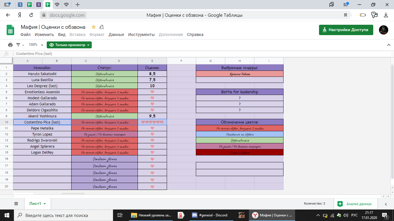Open the Изменить menu
The height and width of the screenshot is (221, 394).
tap(44, 35)
